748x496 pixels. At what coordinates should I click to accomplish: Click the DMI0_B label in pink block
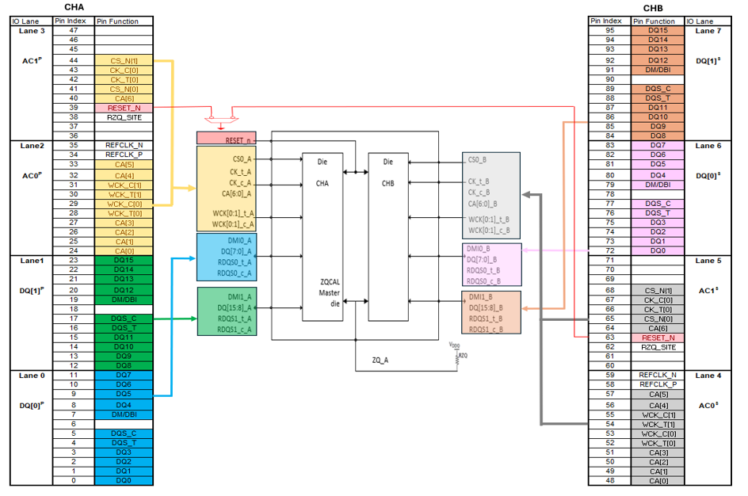478,249
